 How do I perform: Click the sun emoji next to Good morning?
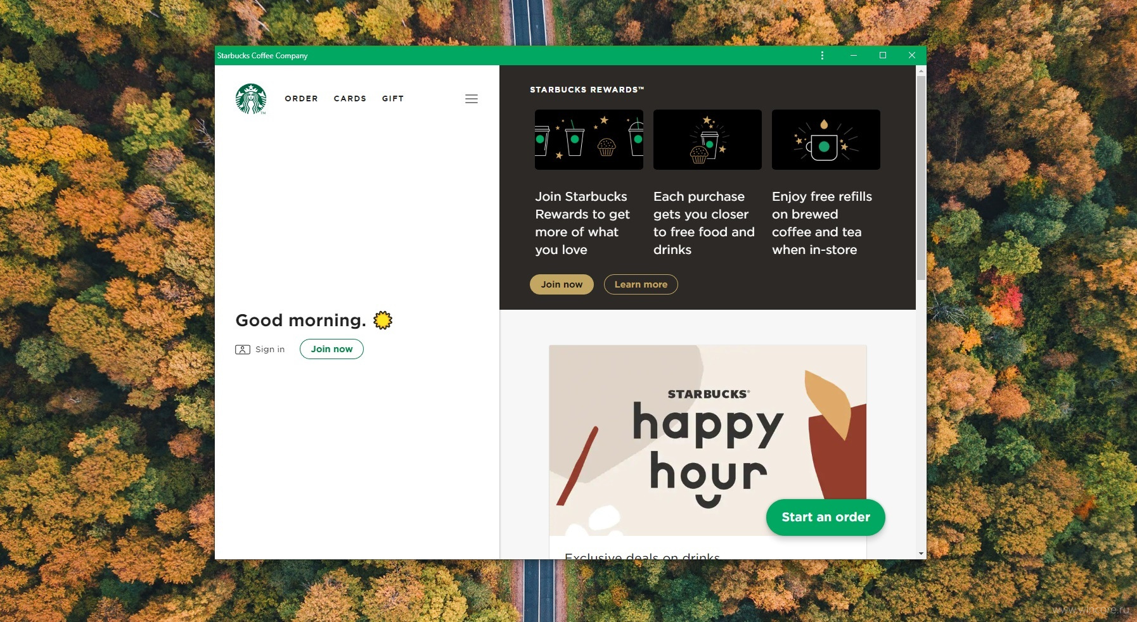tap(383, 321)
